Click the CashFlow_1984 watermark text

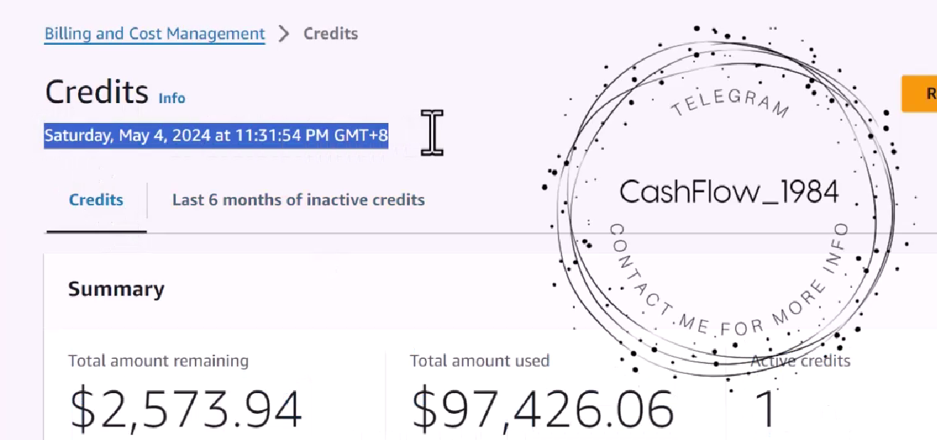click(x=729, y=192)
